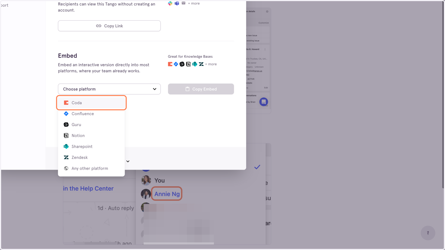Choose Any other platform option
445x250 pixels.
click(x=92, y=168)
